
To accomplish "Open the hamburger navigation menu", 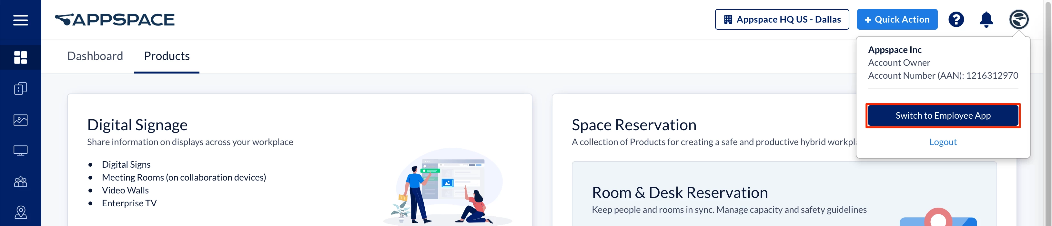I will tap(20, 20).
